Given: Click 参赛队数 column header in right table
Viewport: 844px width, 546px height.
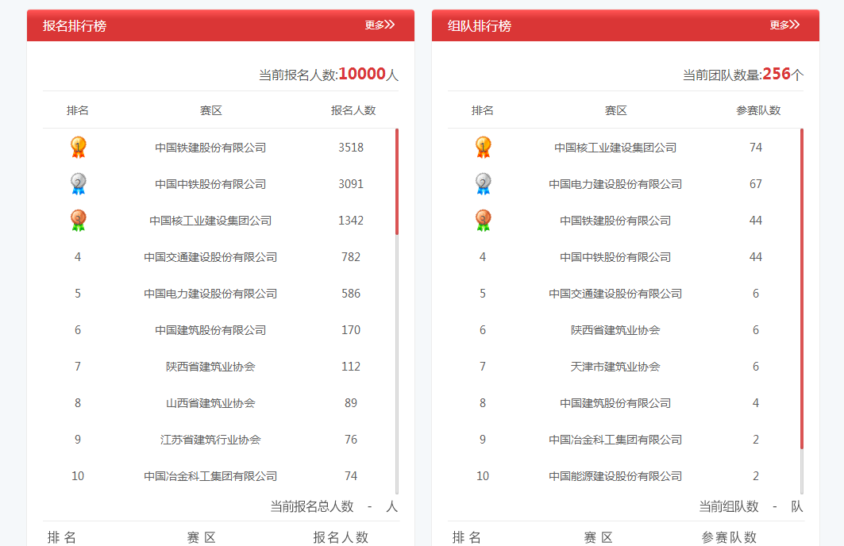Looking at the screenshot, I should pyautogui.click(x=758, y=110).
